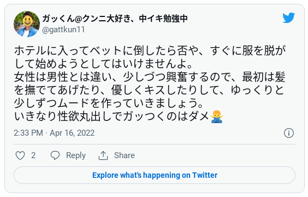The image size is (308, 197).
Task: Open the author's bold display name
Action: [x=115, y=19]
